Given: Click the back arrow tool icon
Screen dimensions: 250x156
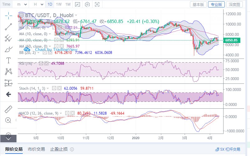Looking at the screenshot, I should [8, 94].
